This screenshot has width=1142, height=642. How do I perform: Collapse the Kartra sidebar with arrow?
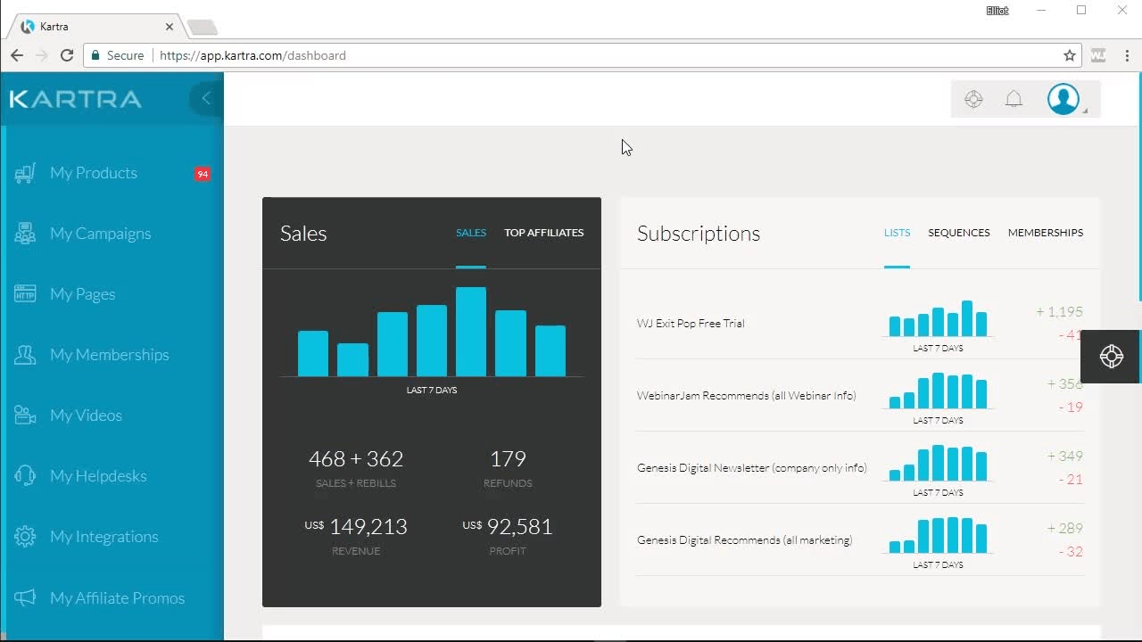click(x=206, y=98)
